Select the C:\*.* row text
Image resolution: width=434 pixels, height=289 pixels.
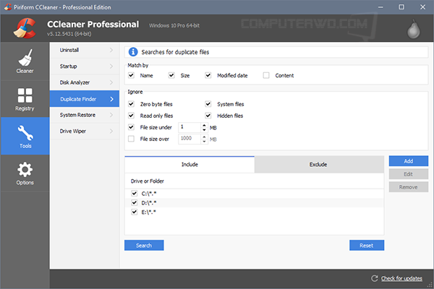tap(149, 194)
